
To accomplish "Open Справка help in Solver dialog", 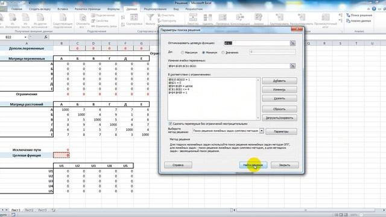I will tap(178, 165).
